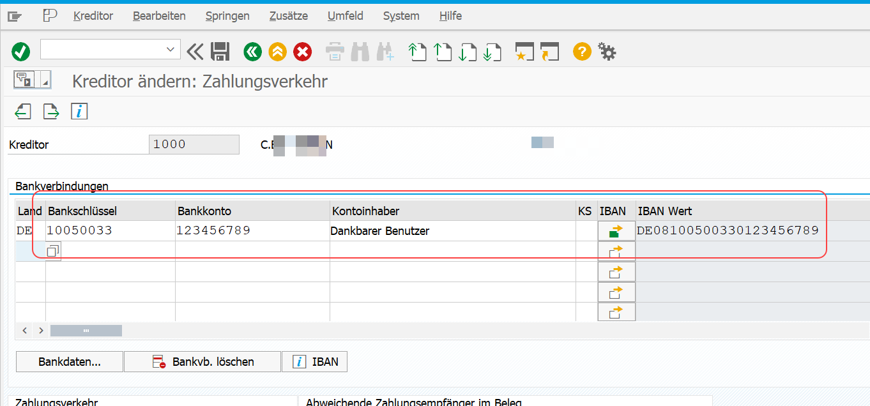Screen dimensions: 870x406
Task: Open layout settings gear icon
Action: point(607,52)
